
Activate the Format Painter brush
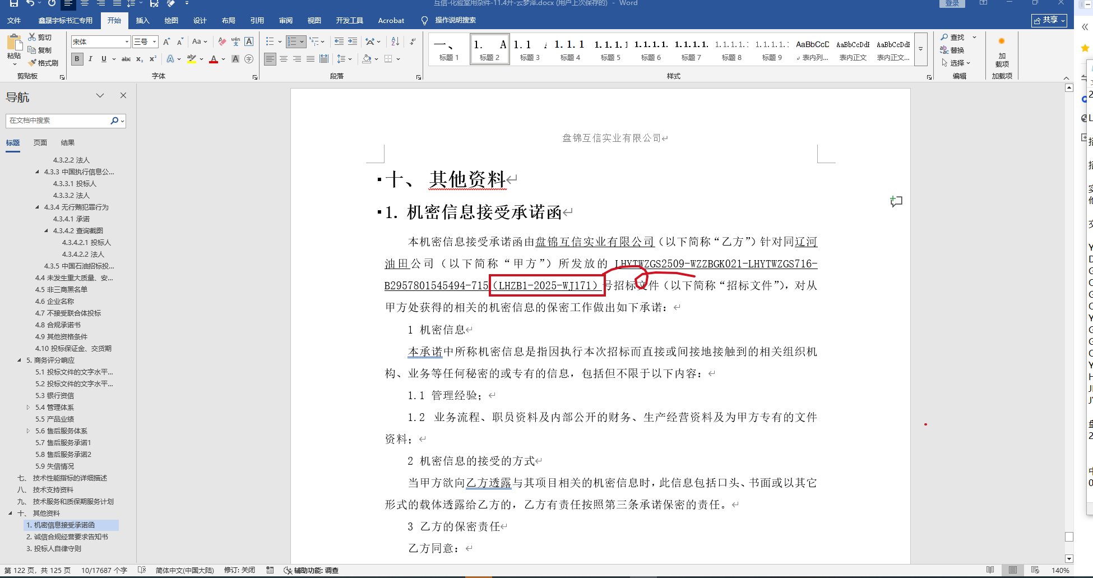32,63
